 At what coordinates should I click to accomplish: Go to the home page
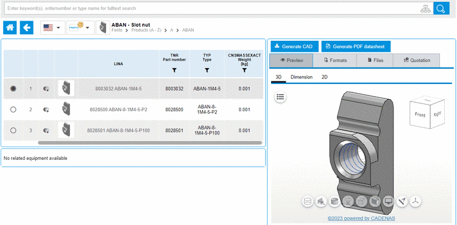tap(10, 27)
